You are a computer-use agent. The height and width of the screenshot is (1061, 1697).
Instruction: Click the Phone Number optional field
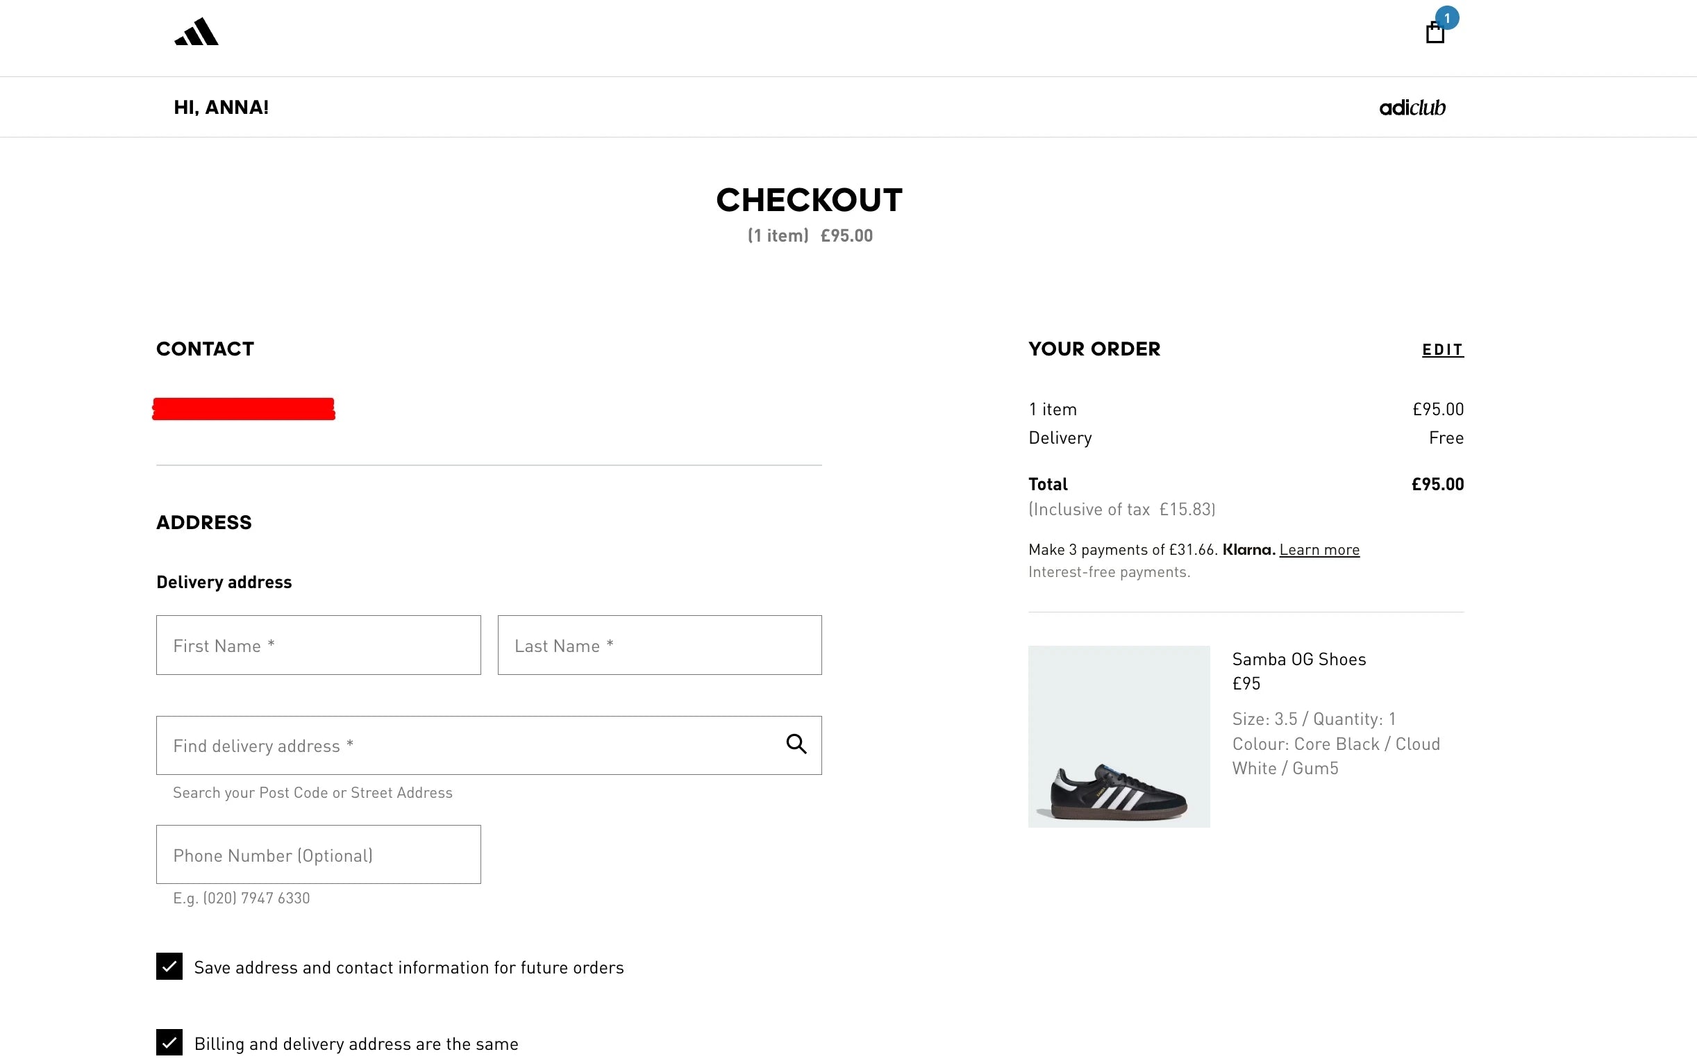[x=318, y=855]
